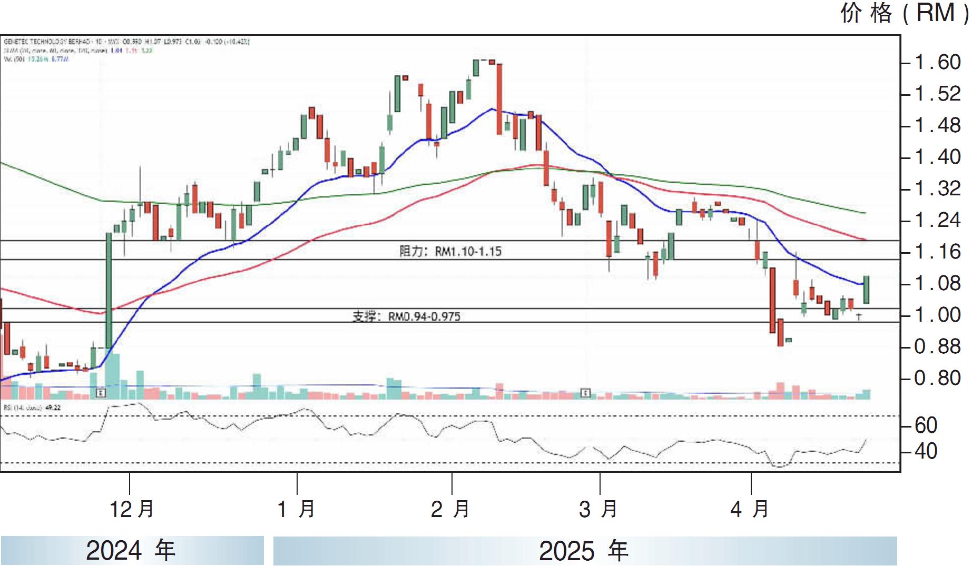Click the 阻力: RM1.10-1.15 resistance label
This screenshot has width=972, height=566.
(x=450, y=251)
